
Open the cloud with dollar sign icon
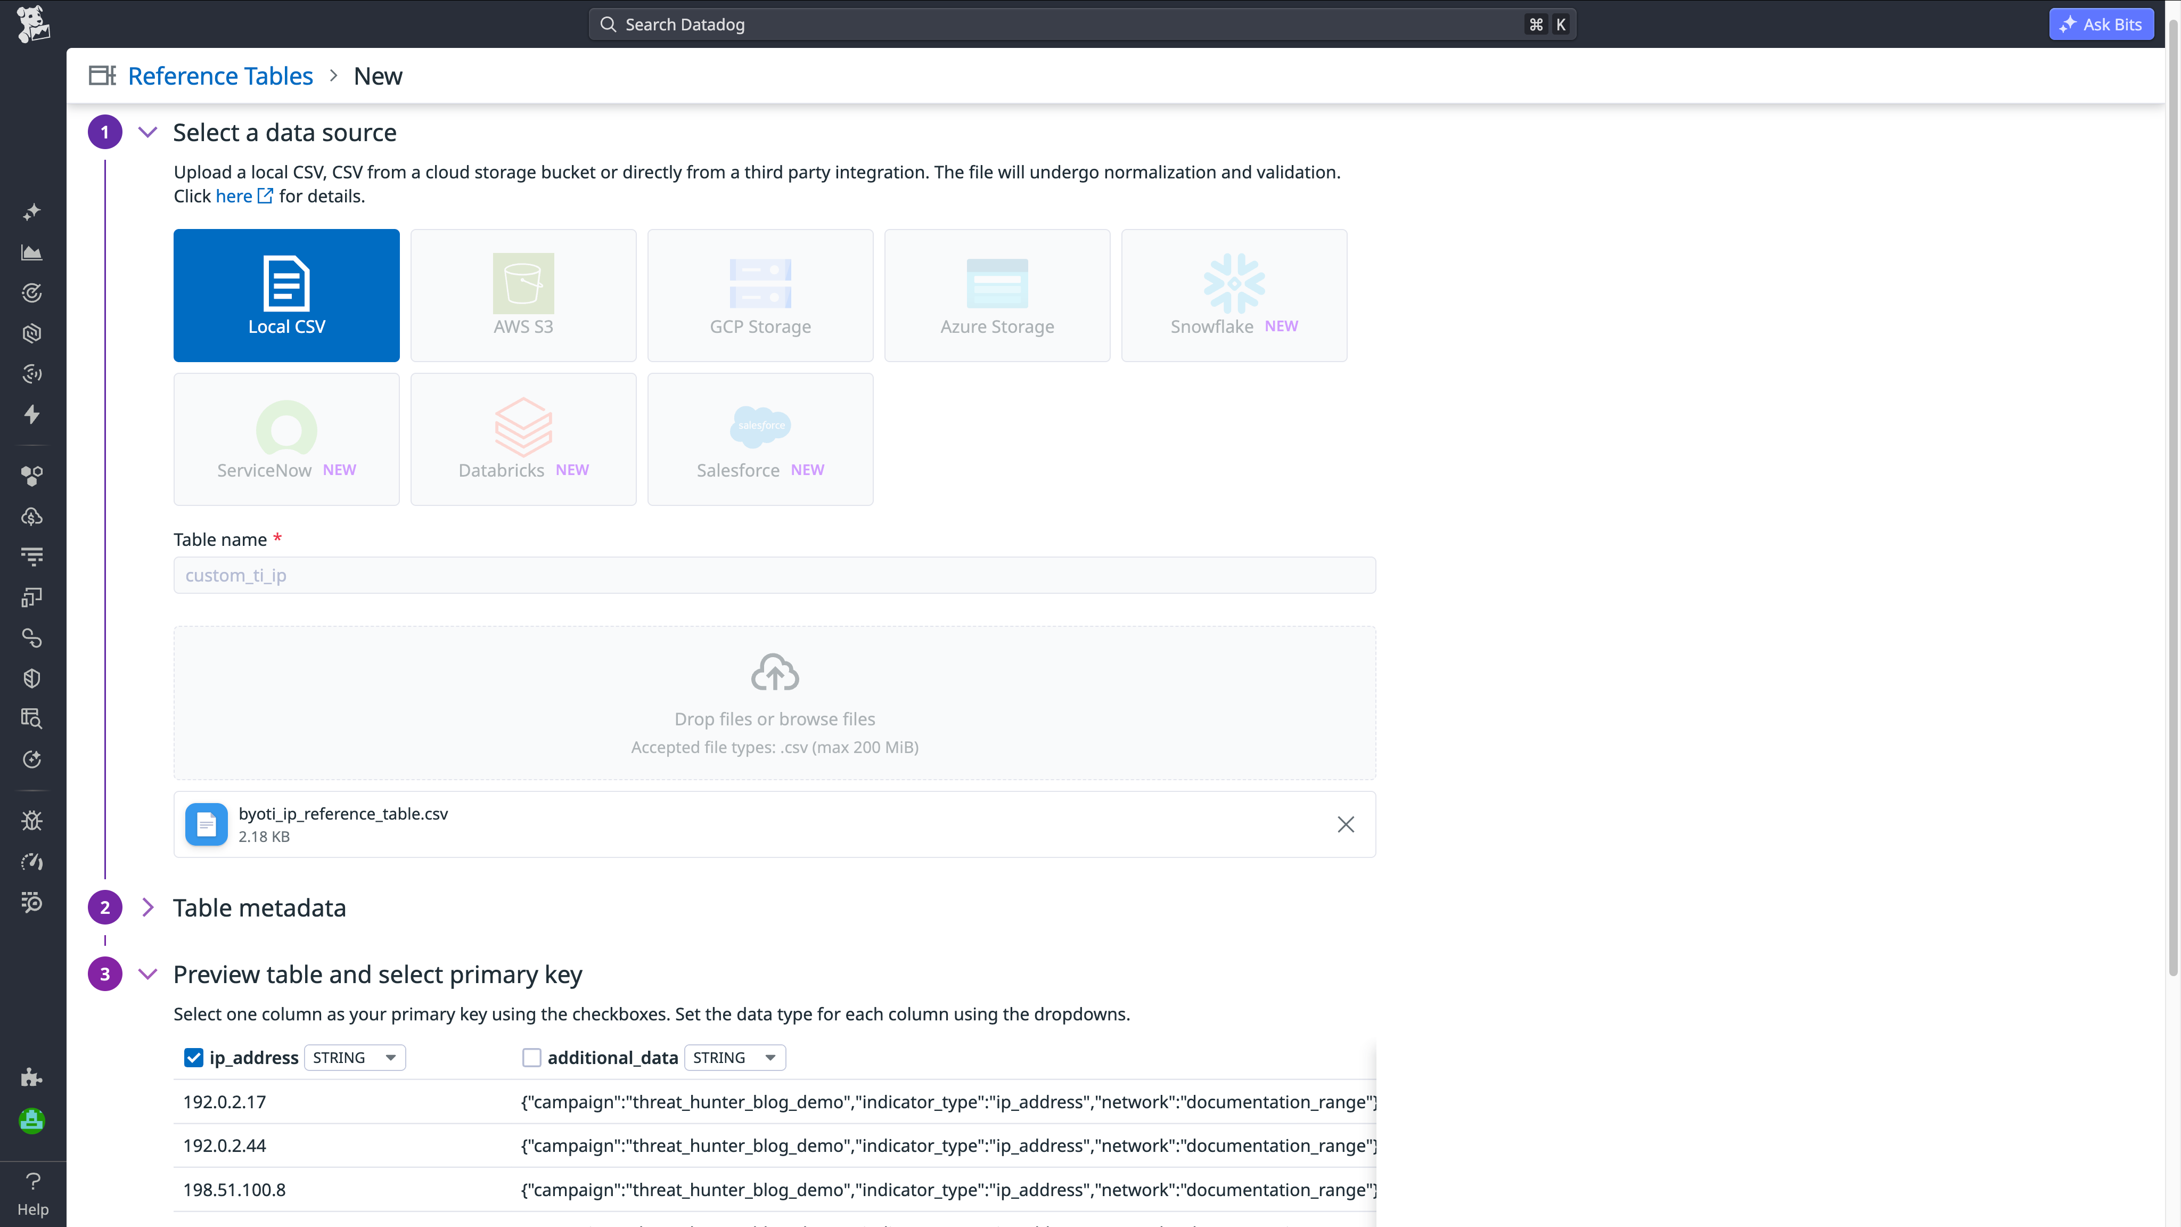point(32,517)
